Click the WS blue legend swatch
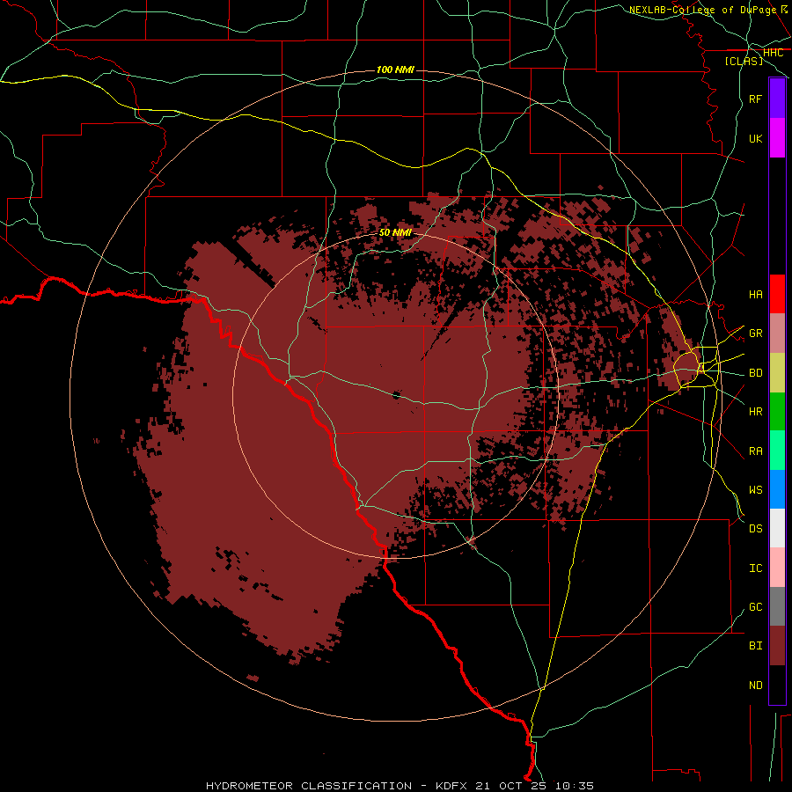 tap(777, 489)
